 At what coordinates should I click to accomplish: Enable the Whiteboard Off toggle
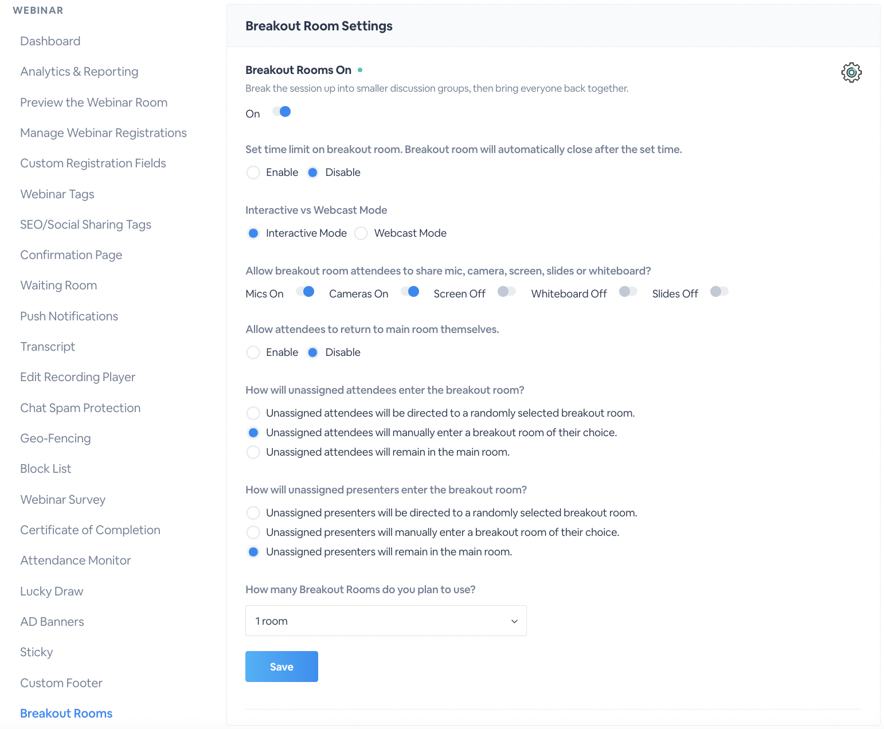point(628,292)
